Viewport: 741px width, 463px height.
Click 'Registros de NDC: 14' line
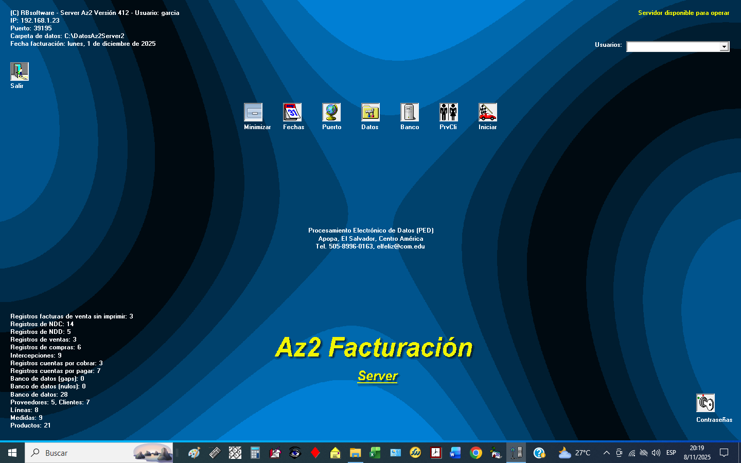point(42,324)
